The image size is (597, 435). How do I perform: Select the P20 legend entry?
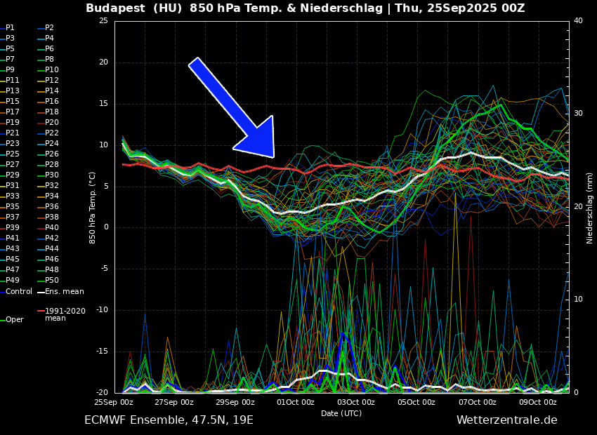(52, 123)
